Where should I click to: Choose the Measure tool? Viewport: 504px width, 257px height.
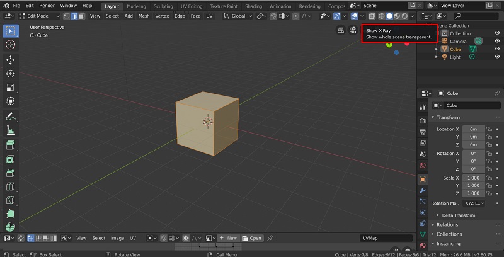tap(10, 130)
